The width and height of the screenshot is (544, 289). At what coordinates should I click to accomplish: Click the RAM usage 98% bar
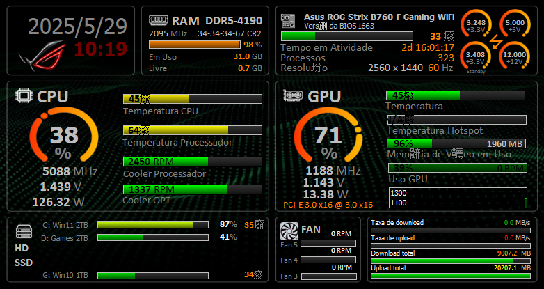[196, 45]
